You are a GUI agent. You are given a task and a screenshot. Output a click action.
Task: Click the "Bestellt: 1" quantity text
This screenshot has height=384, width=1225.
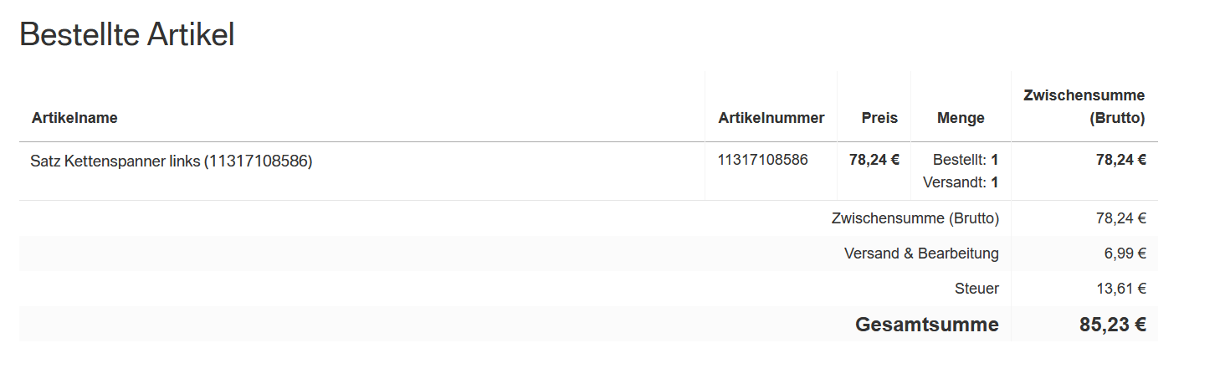(x=965, y=160)
